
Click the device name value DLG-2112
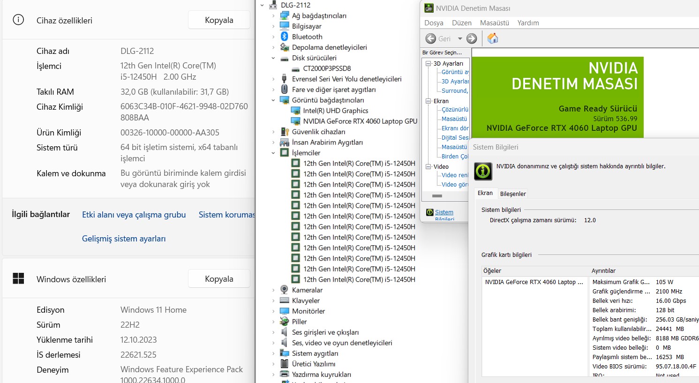pos(137,51)
